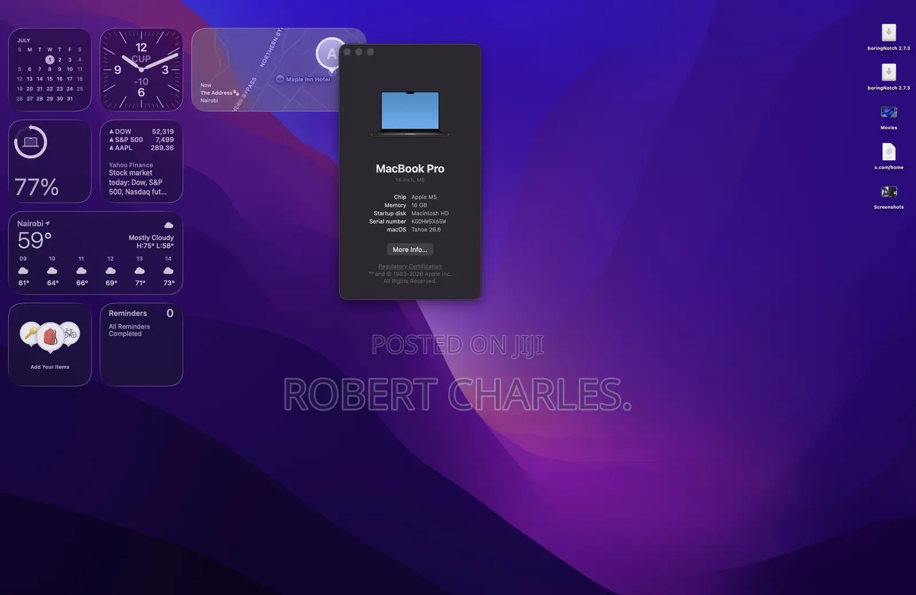Image resolution: width=916 pixels, height=595 pixels.
Task: Select the lower boringNotch 2.7.3 disk image
Action: click(889, 72)
